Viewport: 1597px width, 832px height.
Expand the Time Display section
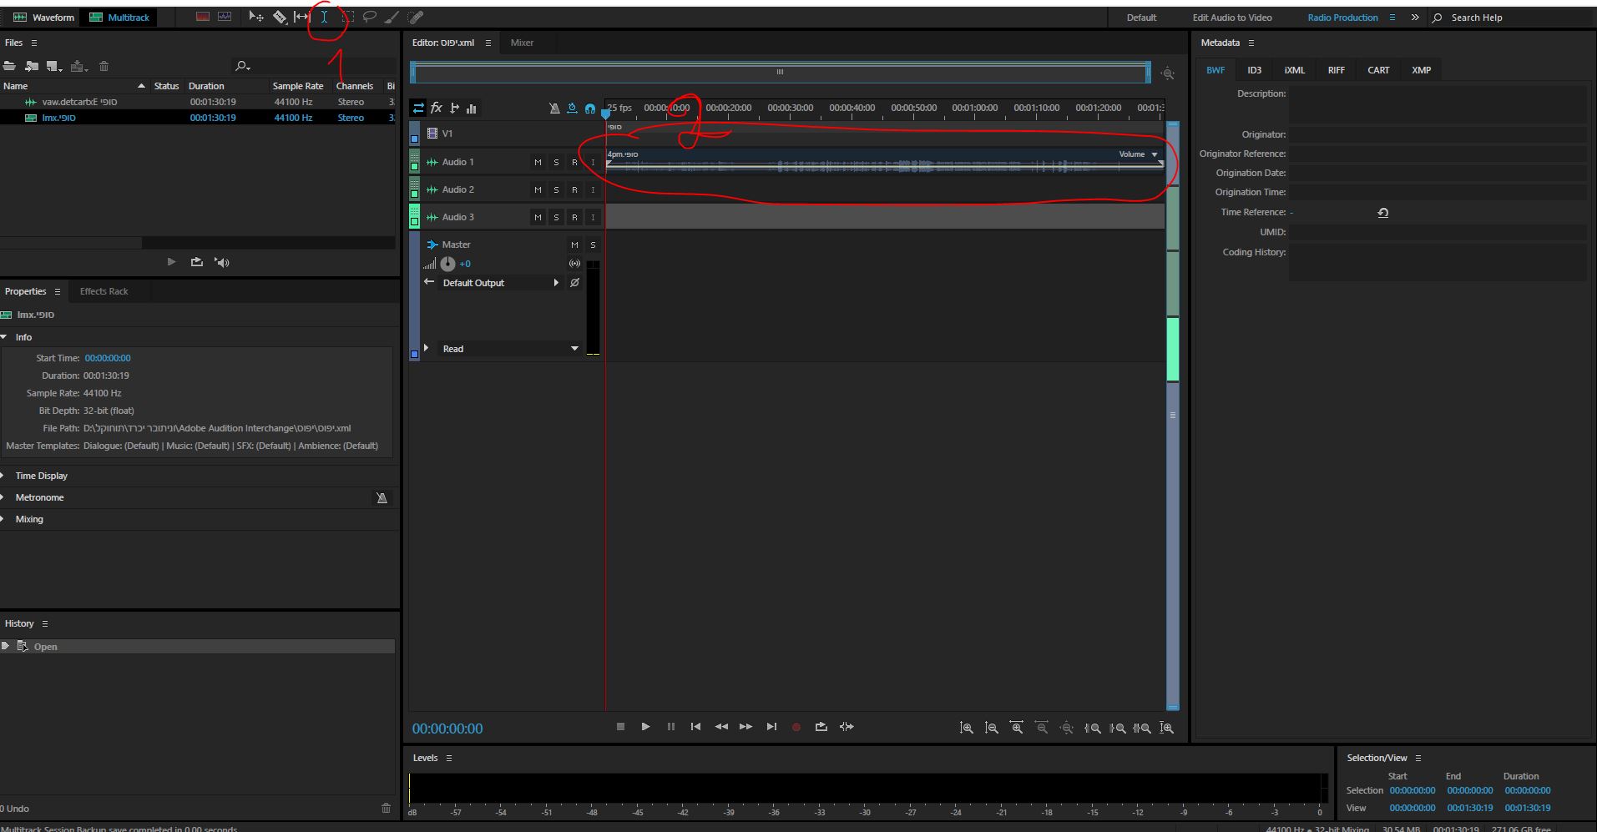click(41, 476)
